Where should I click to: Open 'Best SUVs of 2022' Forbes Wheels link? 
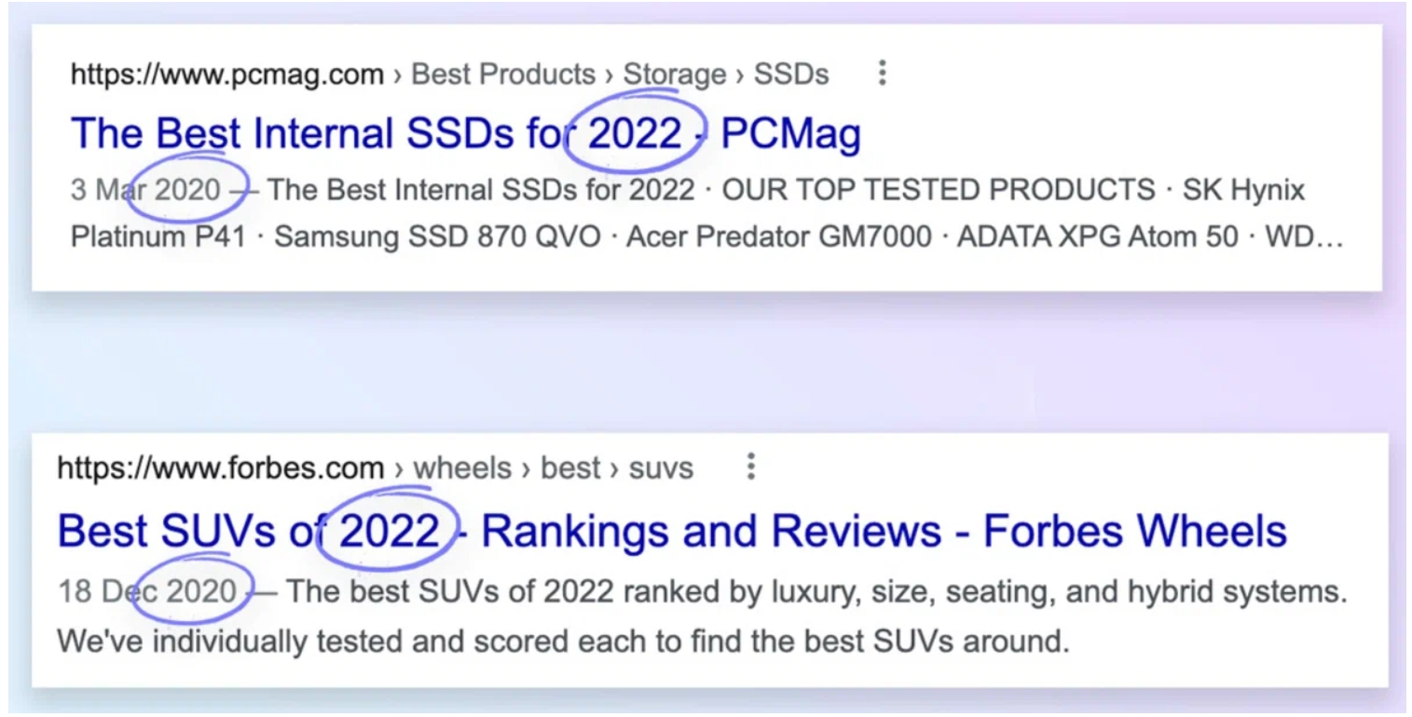(x=671, y=531)
